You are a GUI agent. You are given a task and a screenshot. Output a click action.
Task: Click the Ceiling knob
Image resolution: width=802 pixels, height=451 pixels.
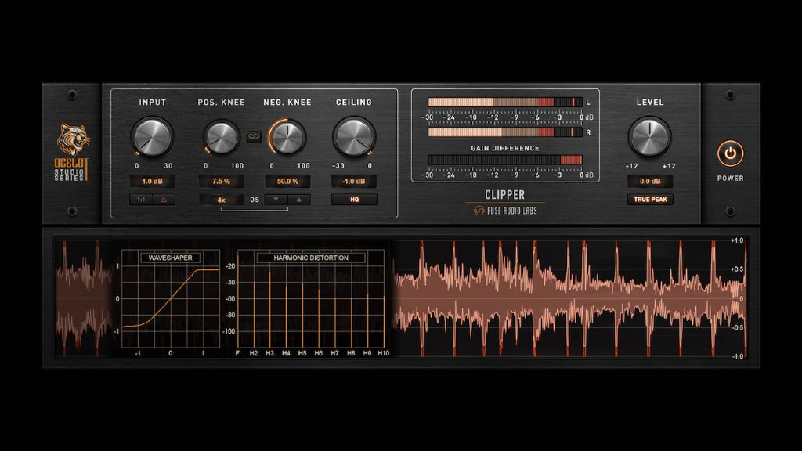[x=354, y=136]
